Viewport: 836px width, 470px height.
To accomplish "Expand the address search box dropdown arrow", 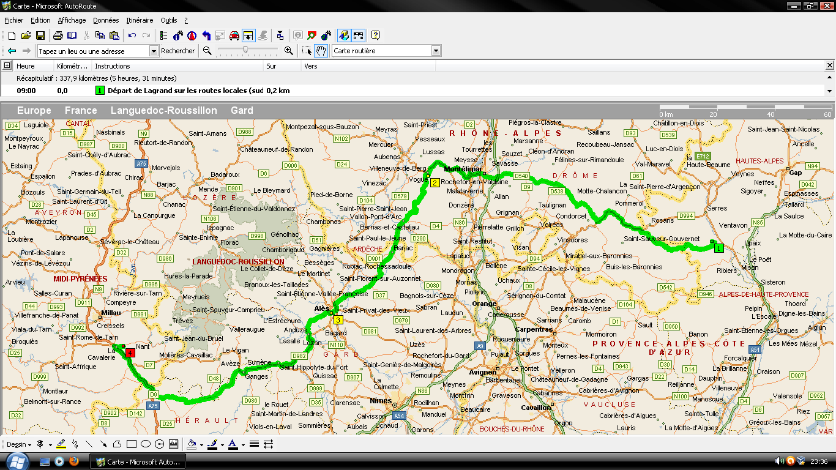I will coord(154,51).
